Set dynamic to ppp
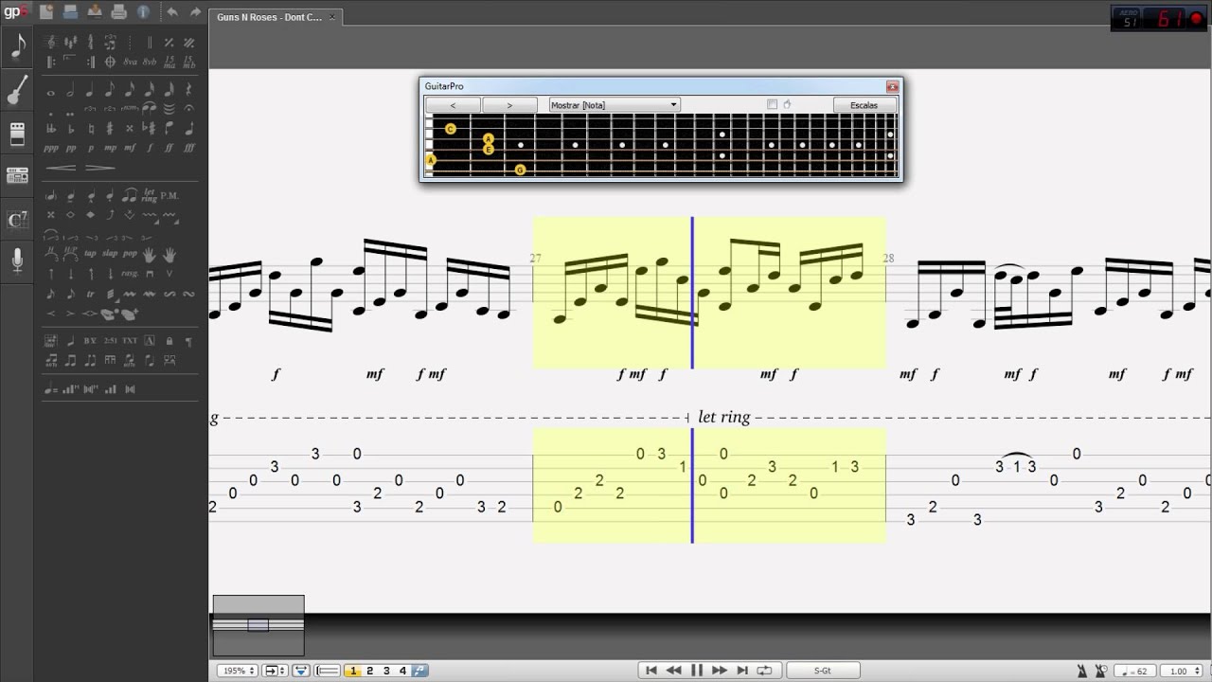The width and height of the screenshot is (1212, 682). pos(51,148)
